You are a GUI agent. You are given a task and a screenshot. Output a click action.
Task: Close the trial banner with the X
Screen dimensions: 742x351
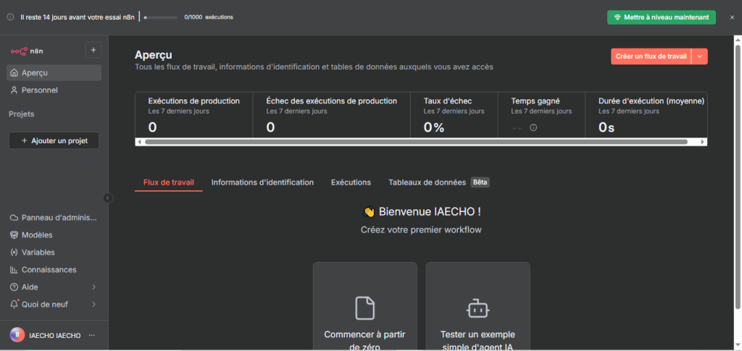(732, 17)
